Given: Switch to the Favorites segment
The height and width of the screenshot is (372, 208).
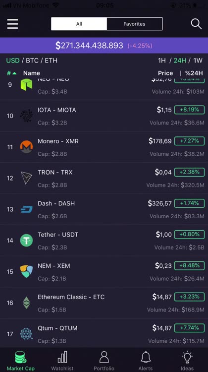Looking at the screenshot, I should (x=135, y=24).
